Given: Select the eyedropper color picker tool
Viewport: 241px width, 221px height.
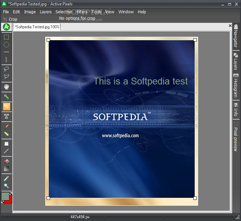Looking at the screenshot, I should [6, 178].
